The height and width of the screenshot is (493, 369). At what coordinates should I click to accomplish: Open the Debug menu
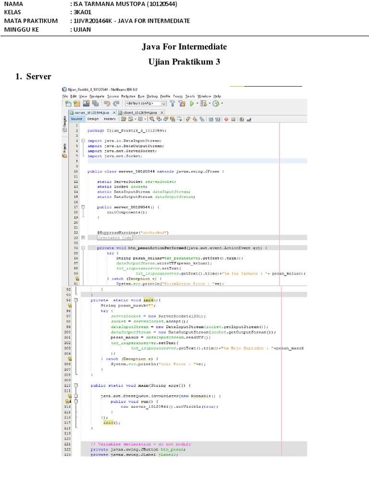coord(152,96)
